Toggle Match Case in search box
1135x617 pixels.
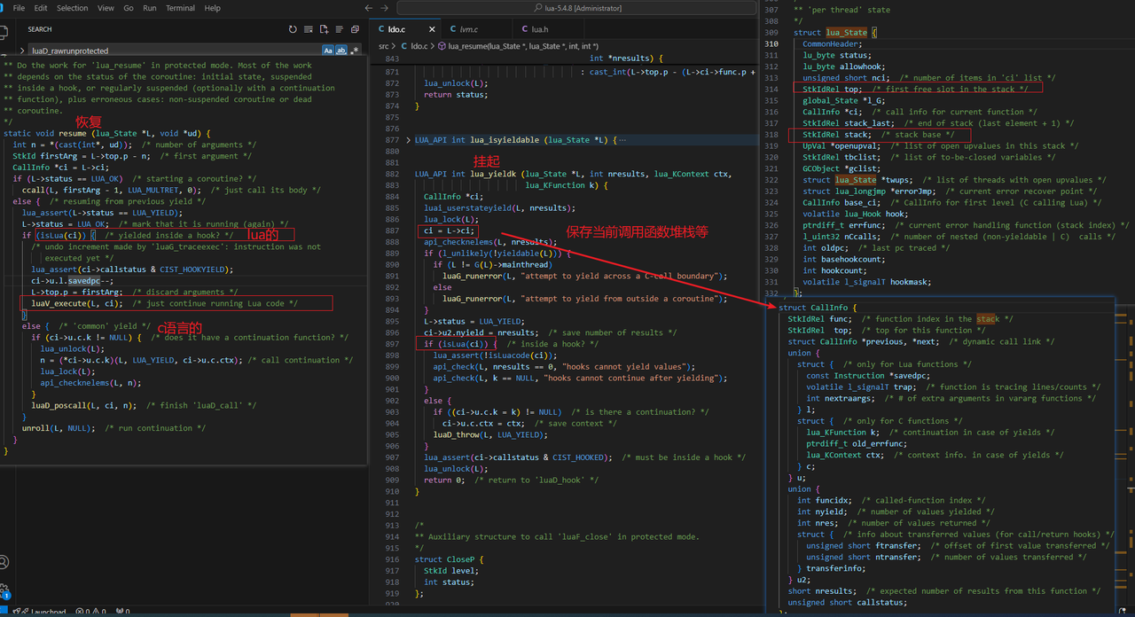coord(328,51)
